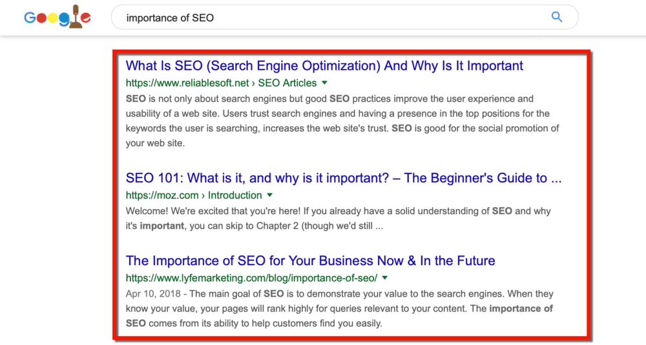Focus the search box containing 'importance of SEO'
This screenshot has height=345, width=646.
click(344, 17)
